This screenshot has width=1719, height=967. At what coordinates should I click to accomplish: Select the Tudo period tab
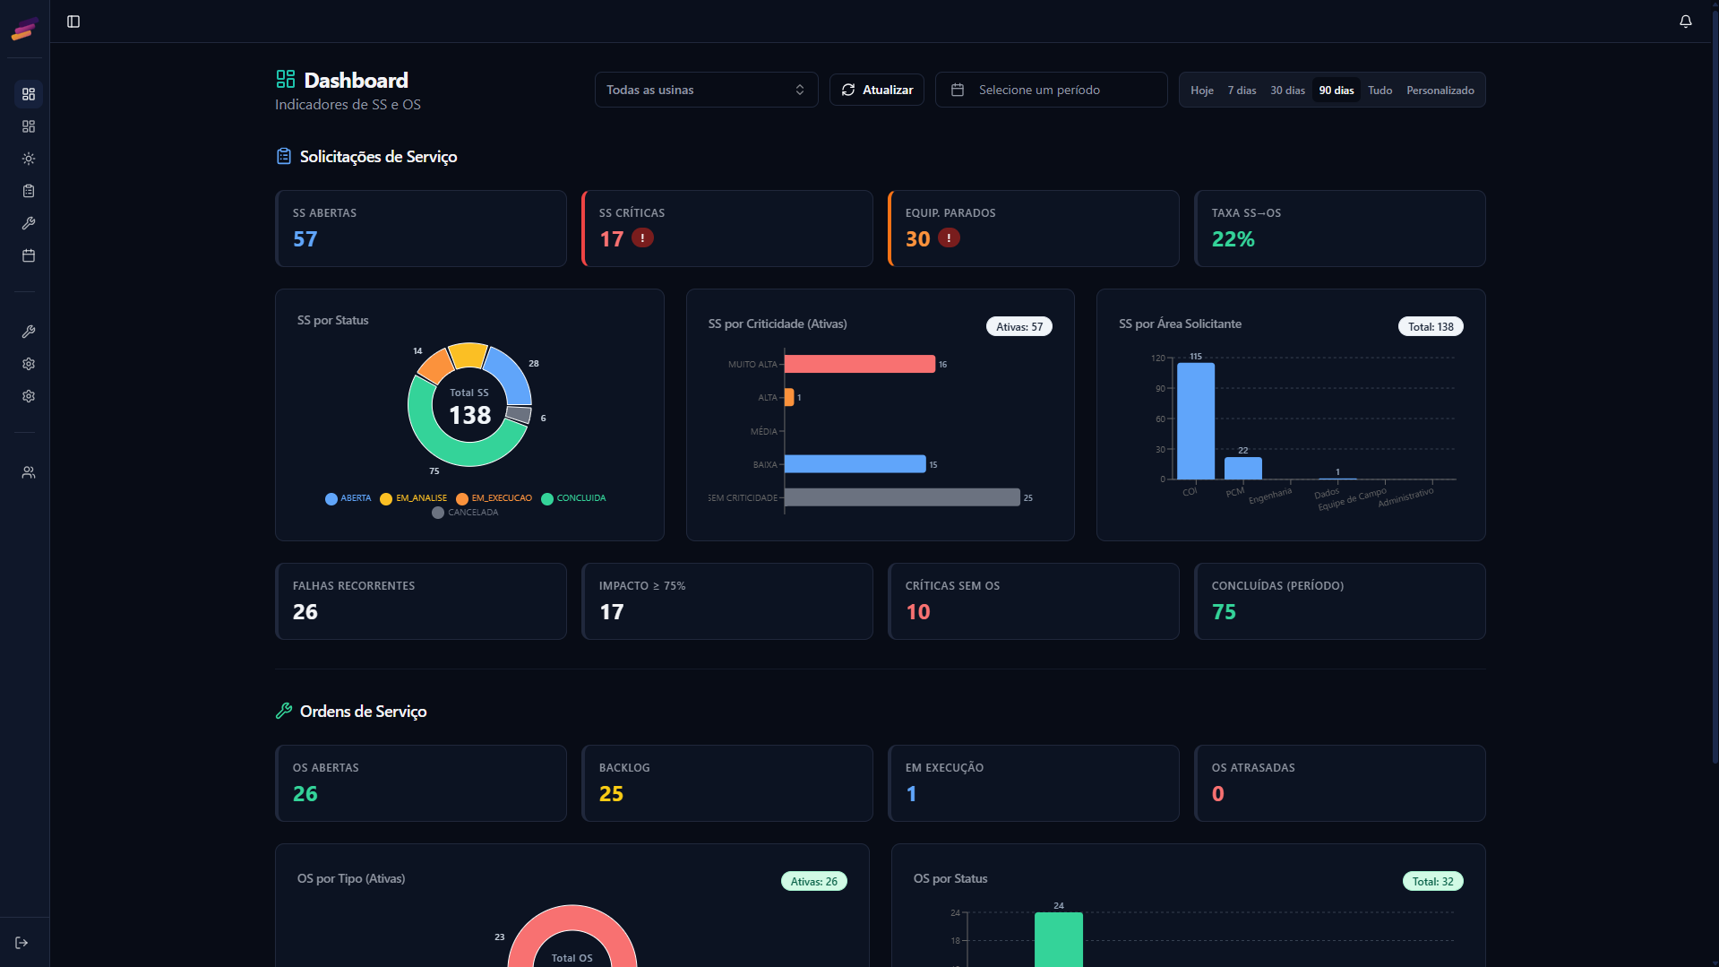tap(1379, 90)
